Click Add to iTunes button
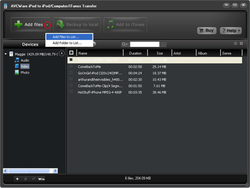 [x=125, y=25]
